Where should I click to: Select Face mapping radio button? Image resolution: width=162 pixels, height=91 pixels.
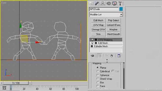tap(97, 86)
